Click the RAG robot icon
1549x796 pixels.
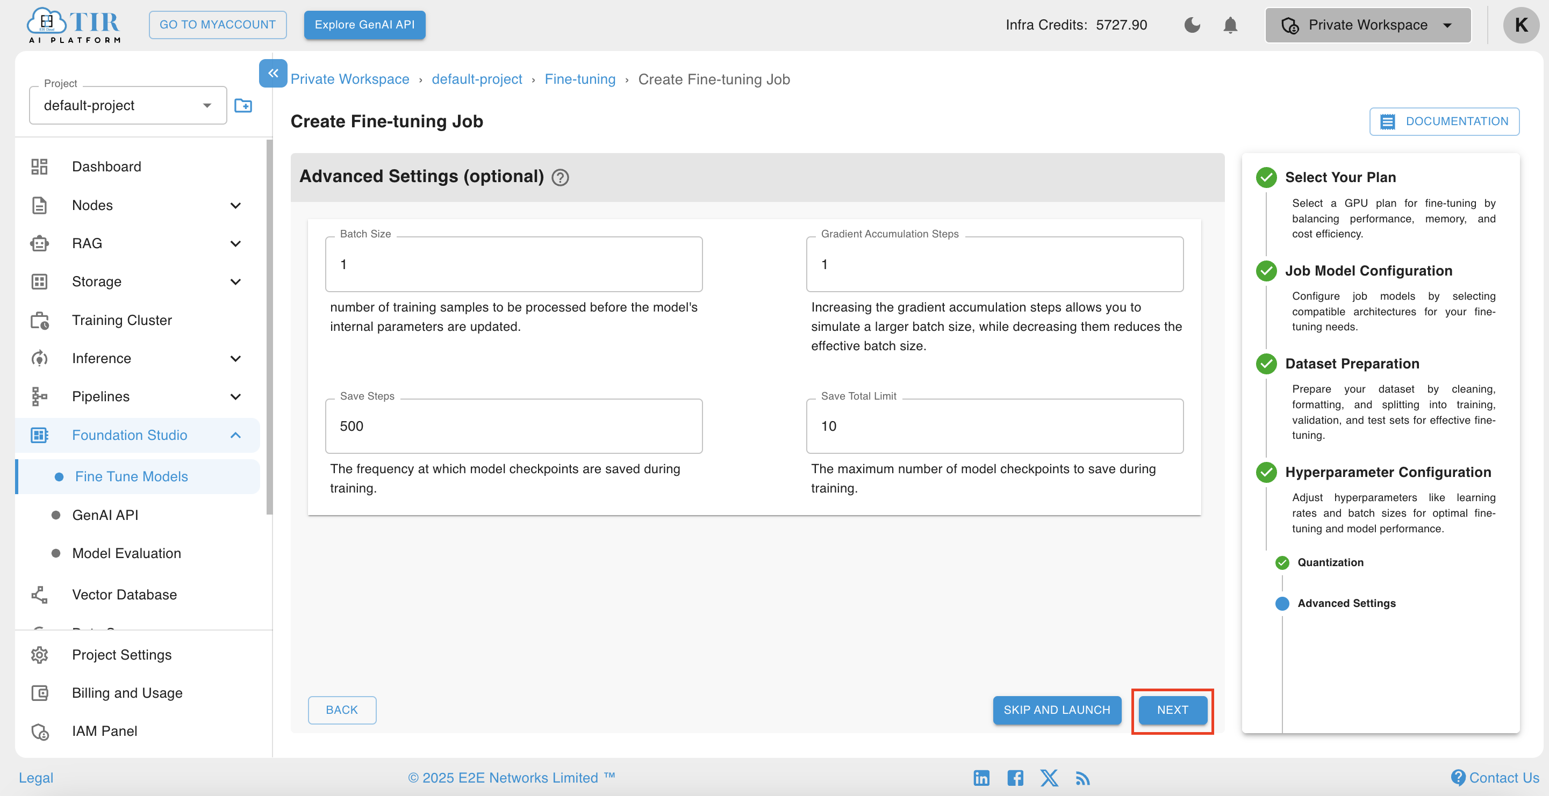40,243
